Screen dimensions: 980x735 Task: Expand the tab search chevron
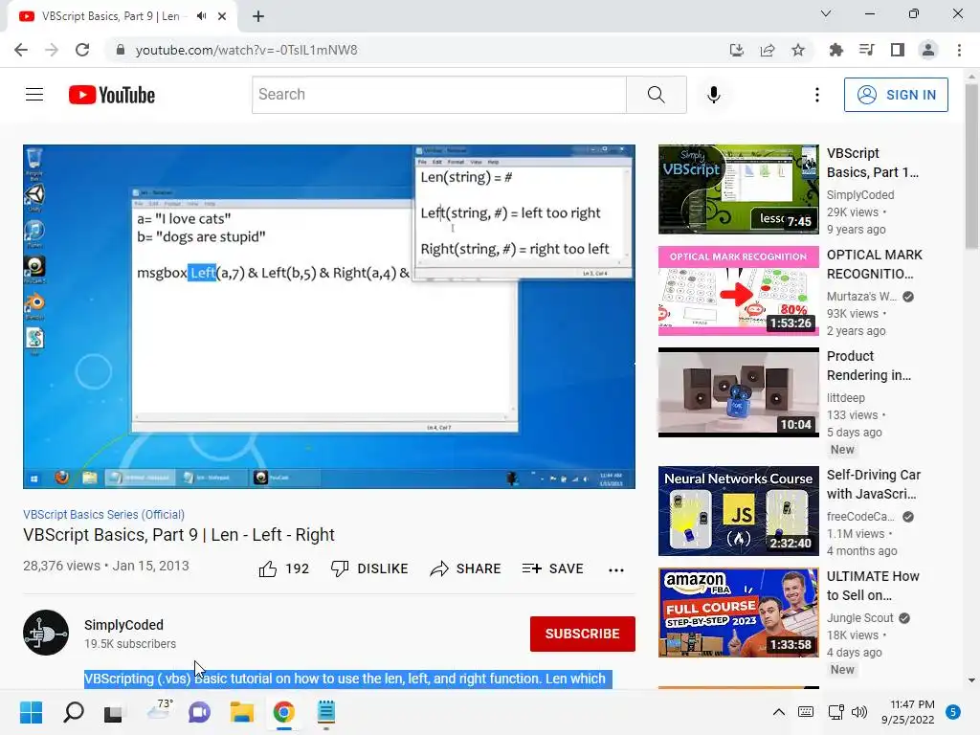(826, 13)
